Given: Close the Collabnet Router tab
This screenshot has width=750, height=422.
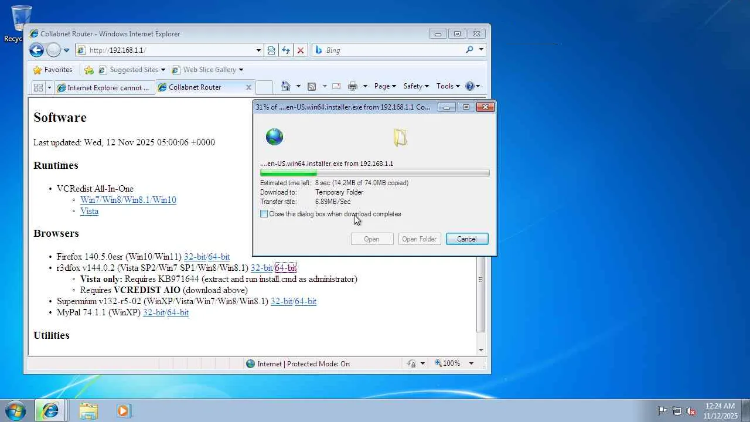Looking at the screenshot, I should tap(248, 87).
